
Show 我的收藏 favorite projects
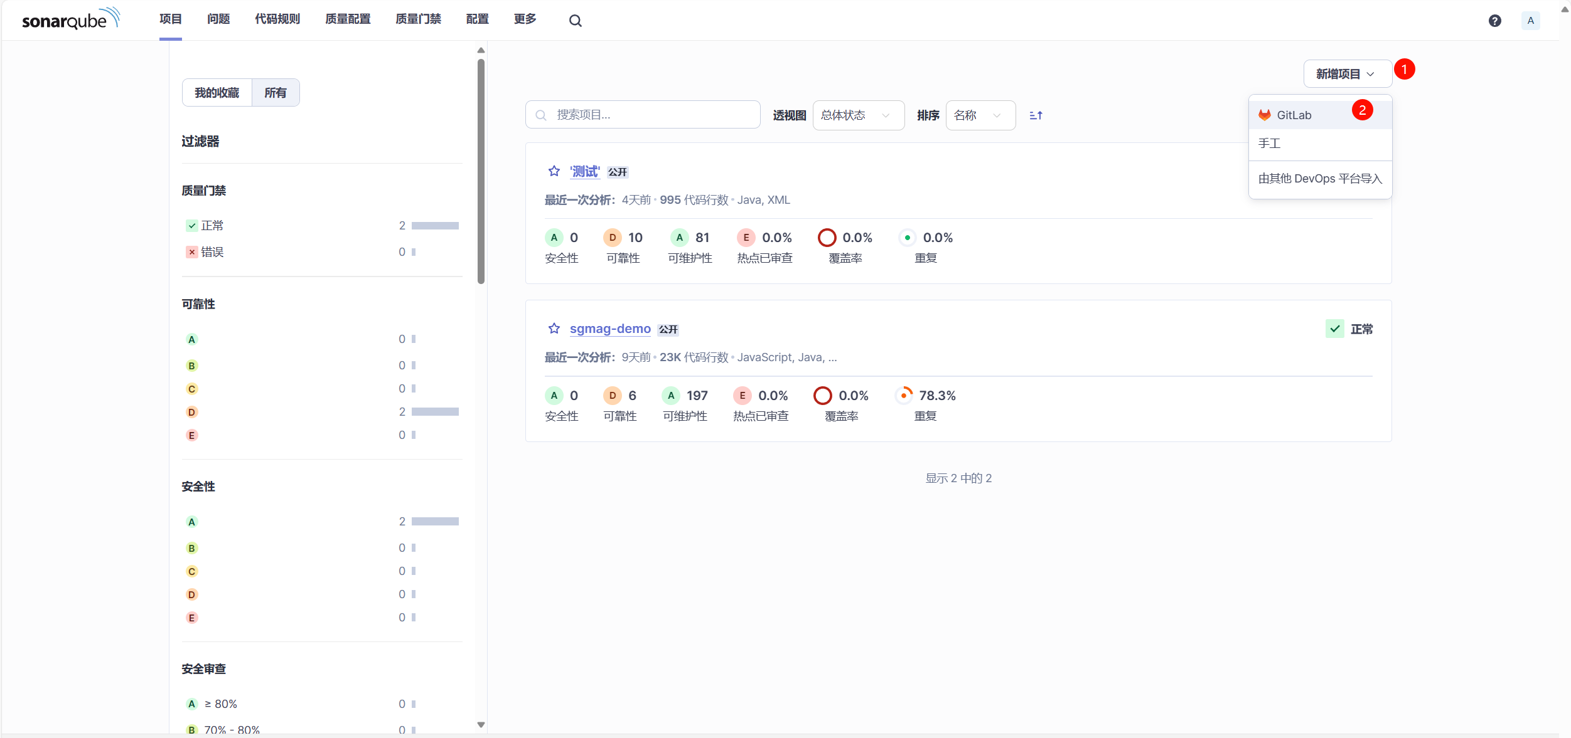point(217,93)
